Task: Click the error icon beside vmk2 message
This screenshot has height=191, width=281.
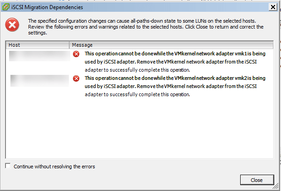Action: pyautogui.click(x=76, y=78)
